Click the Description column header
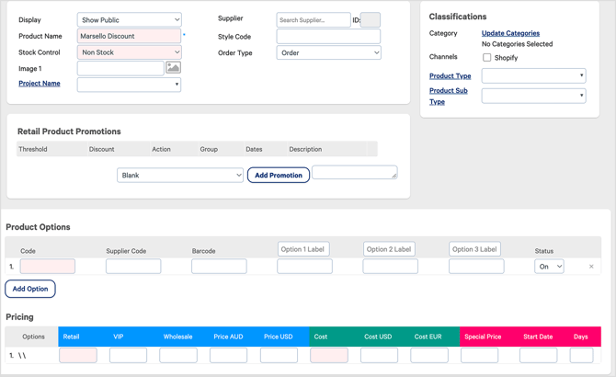This screenshot has height=377, width=616. [305, 149]
